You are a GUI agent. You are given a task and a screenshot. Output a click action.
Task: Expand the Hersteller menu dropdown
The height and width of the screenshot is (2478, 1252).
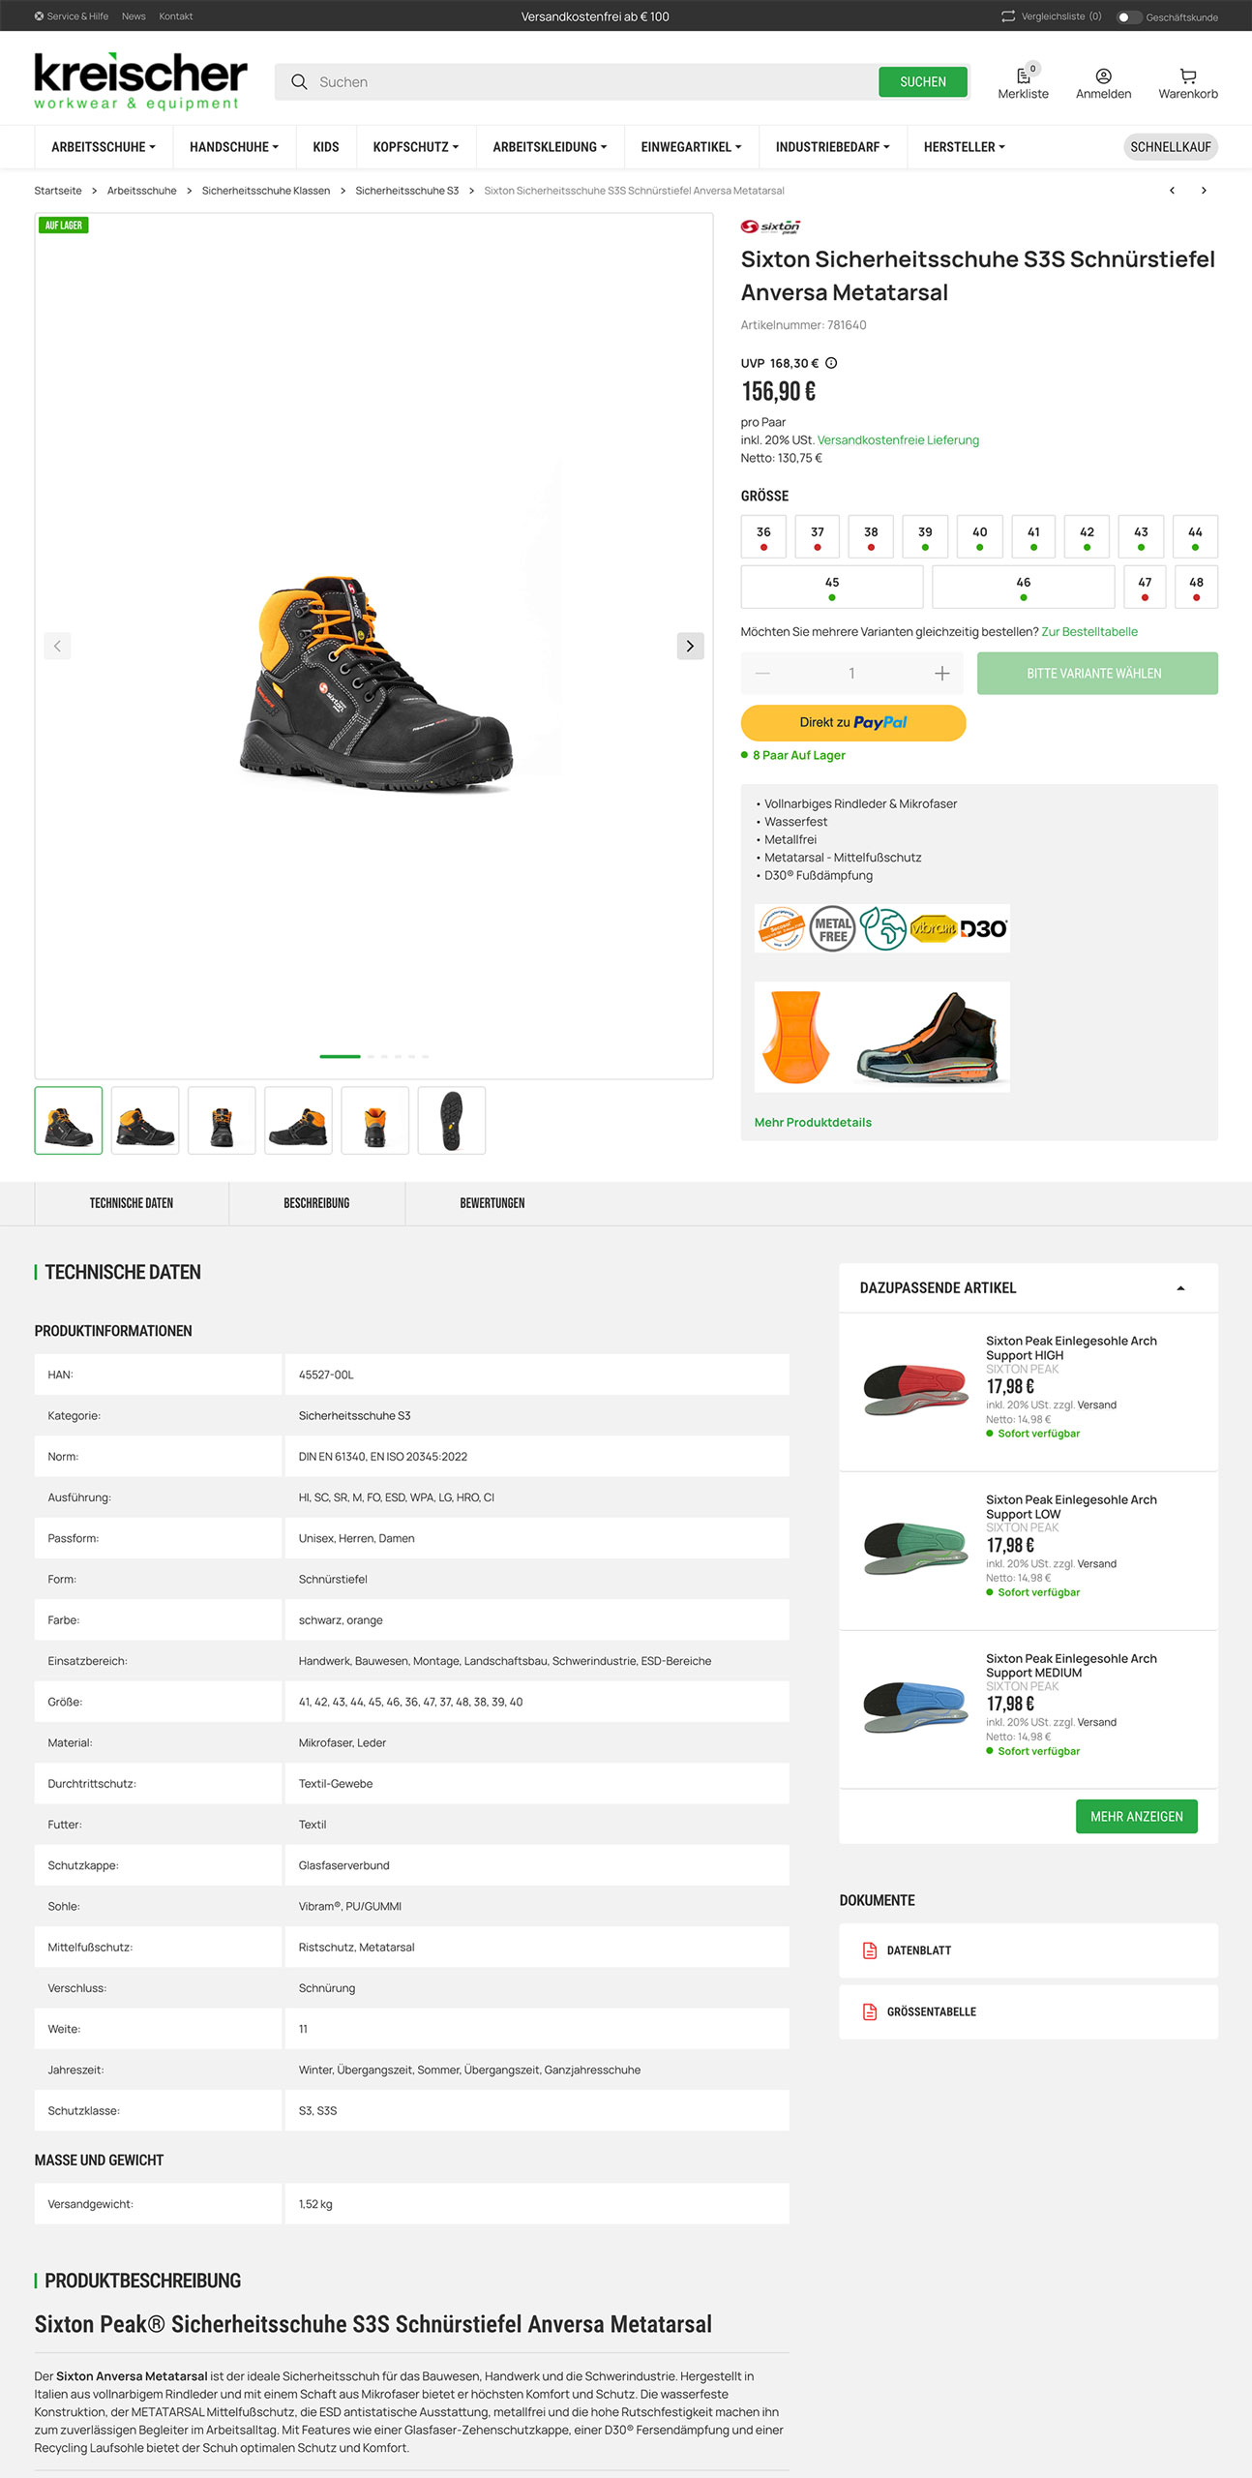[964, 147]
